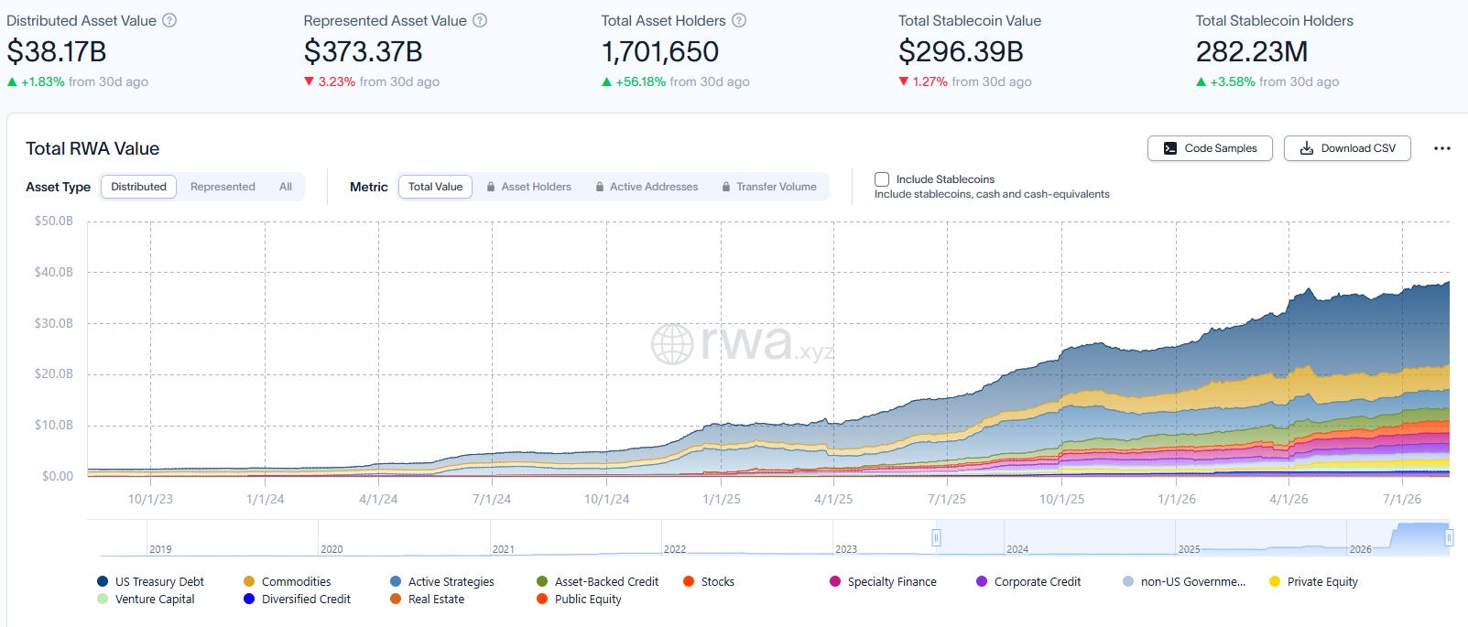This screenshot has height=627, width=1468.
Task: Click the Represented Asset Value help icon
Action: (x=480, y=20)
